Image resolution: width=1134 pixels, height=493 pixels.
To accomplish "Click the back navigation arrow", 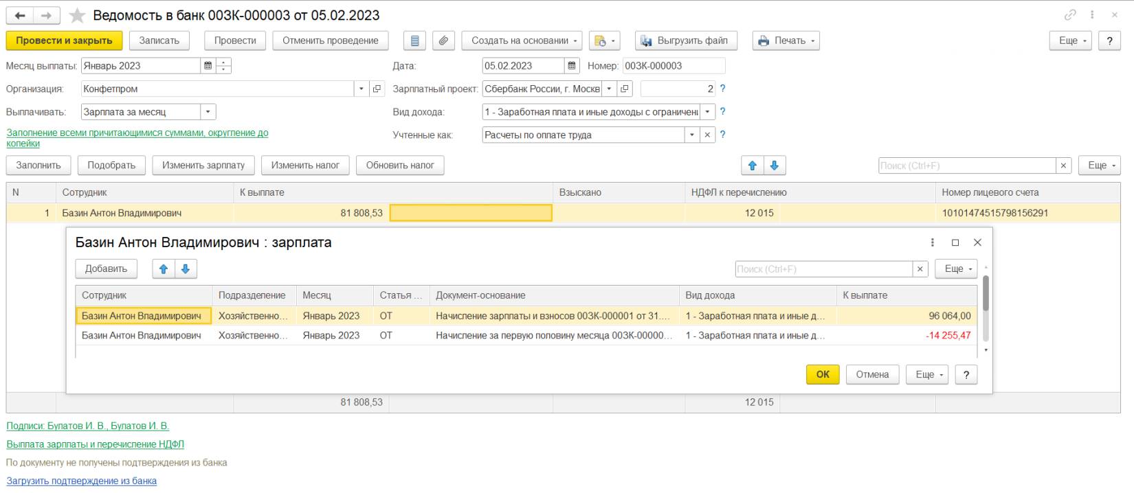I will (x=20, y=16).
